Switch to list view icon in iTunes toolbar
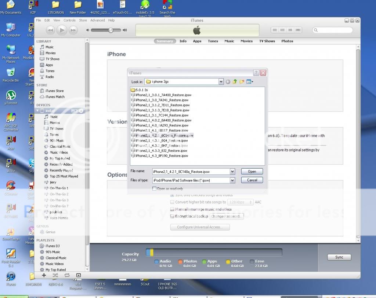The image size is (376, 298). [275, 30]
